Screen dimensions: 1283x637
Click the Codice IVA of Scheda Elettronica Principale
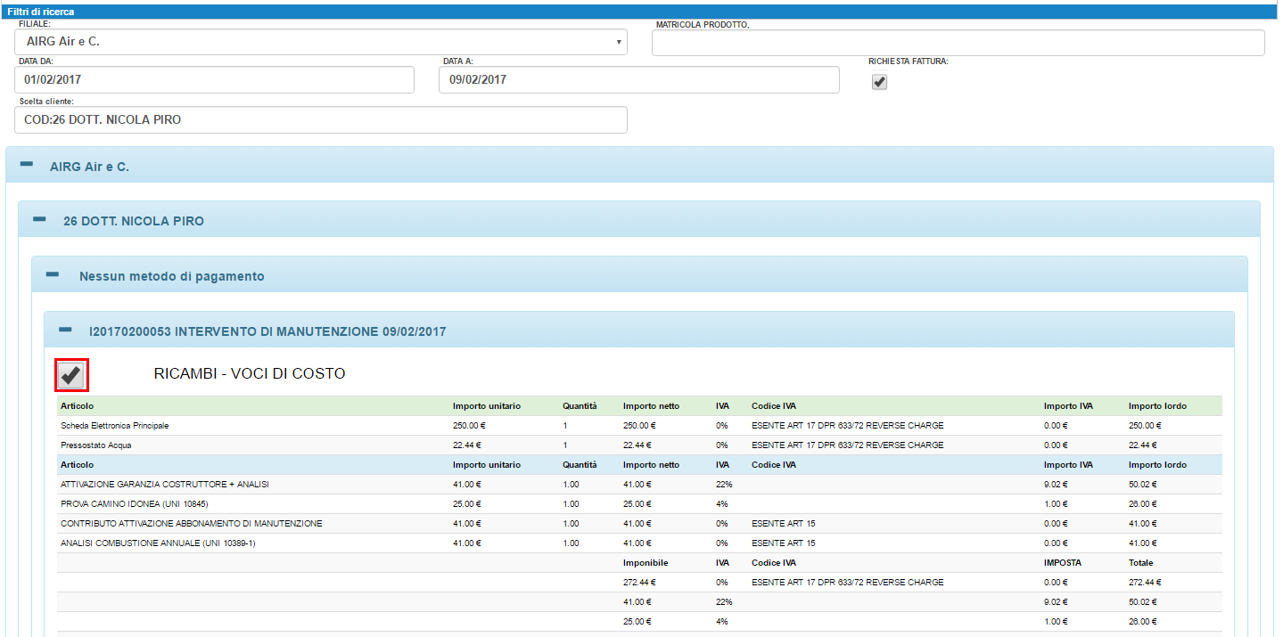tap(847, 426)
